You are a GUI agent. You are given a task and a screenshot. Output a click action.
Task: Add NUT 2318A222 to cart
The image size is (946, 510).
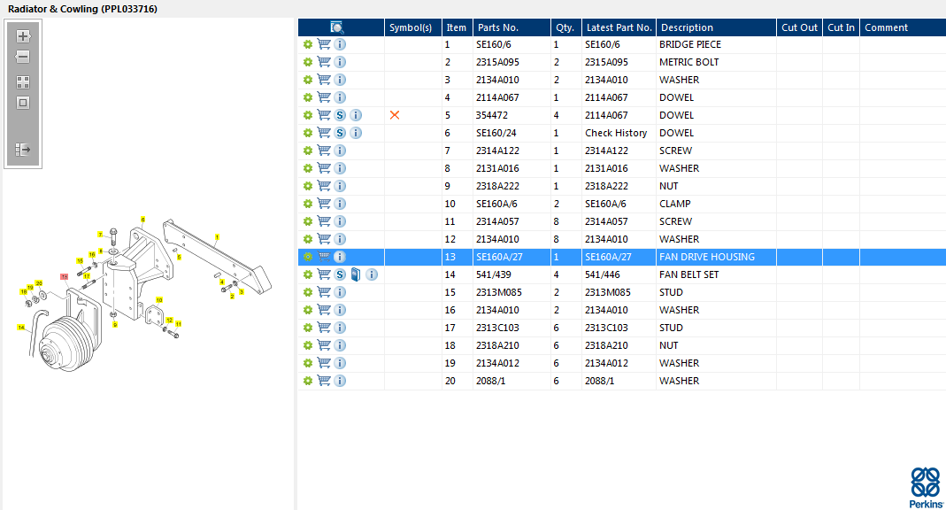click(324, 186)
